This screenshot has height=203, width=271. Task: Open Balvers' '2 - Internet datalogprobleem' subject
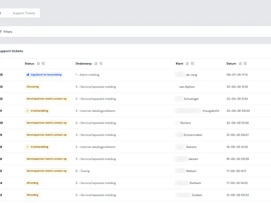[x=95, y=147]
